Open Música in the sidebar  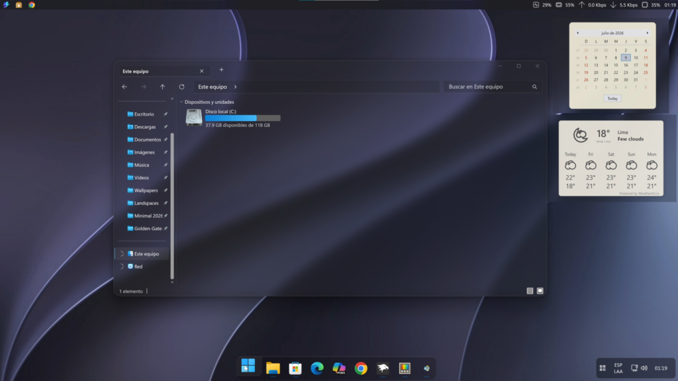pyautogui.click(x=143, y=165)
